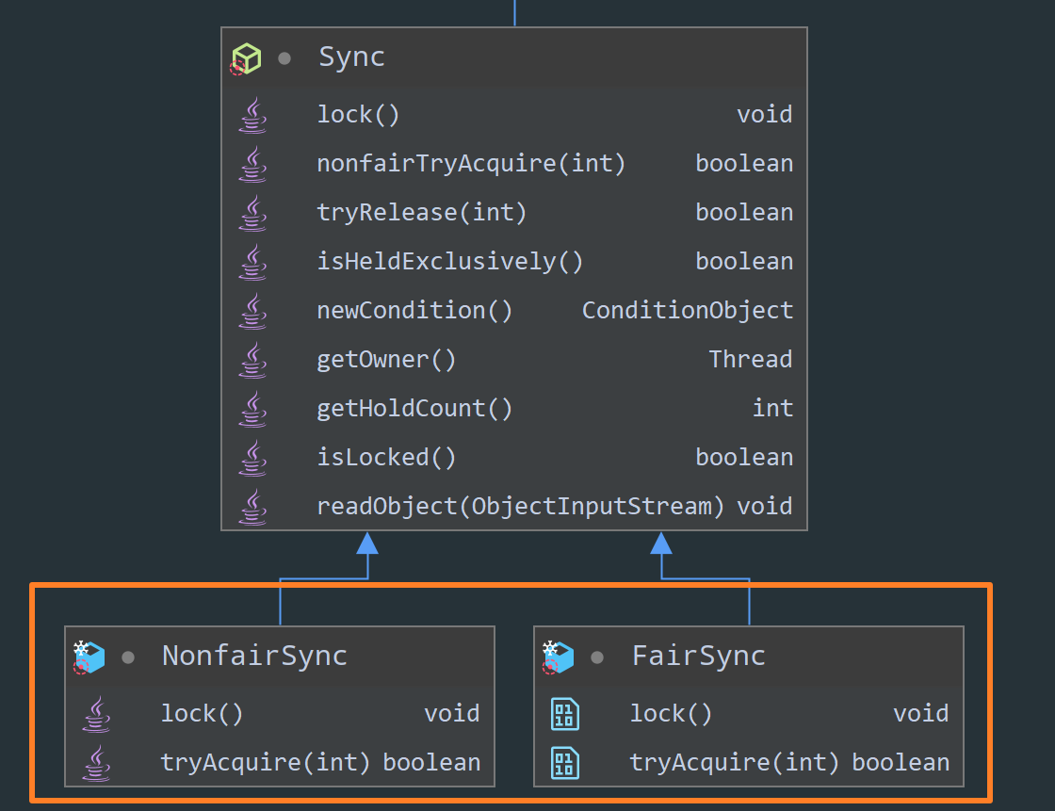Select the nonfairTryAcquire(int) method row
1055x811 pixels.
(514, 164)
